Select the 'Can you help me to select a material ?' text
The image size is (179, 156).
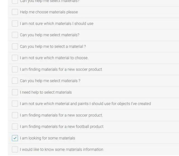53,46
